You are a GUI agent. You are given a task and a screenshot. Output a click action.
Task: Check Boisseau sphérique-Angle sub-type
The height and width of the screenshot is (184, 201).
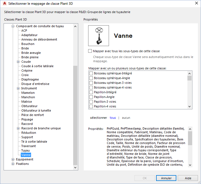[x=91, y=78]
